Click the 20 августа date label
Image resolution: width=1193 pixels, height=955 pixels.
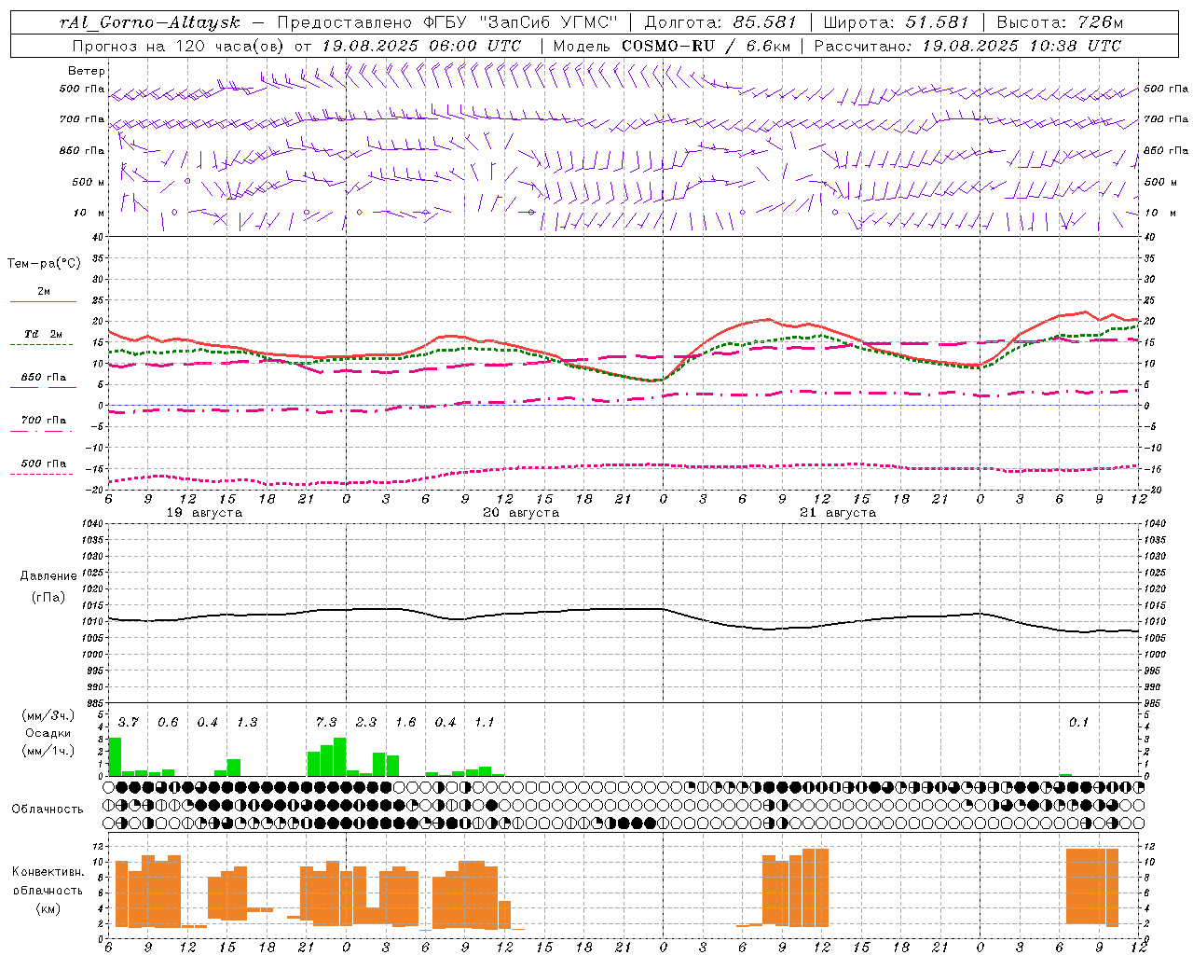pos(521,513)
